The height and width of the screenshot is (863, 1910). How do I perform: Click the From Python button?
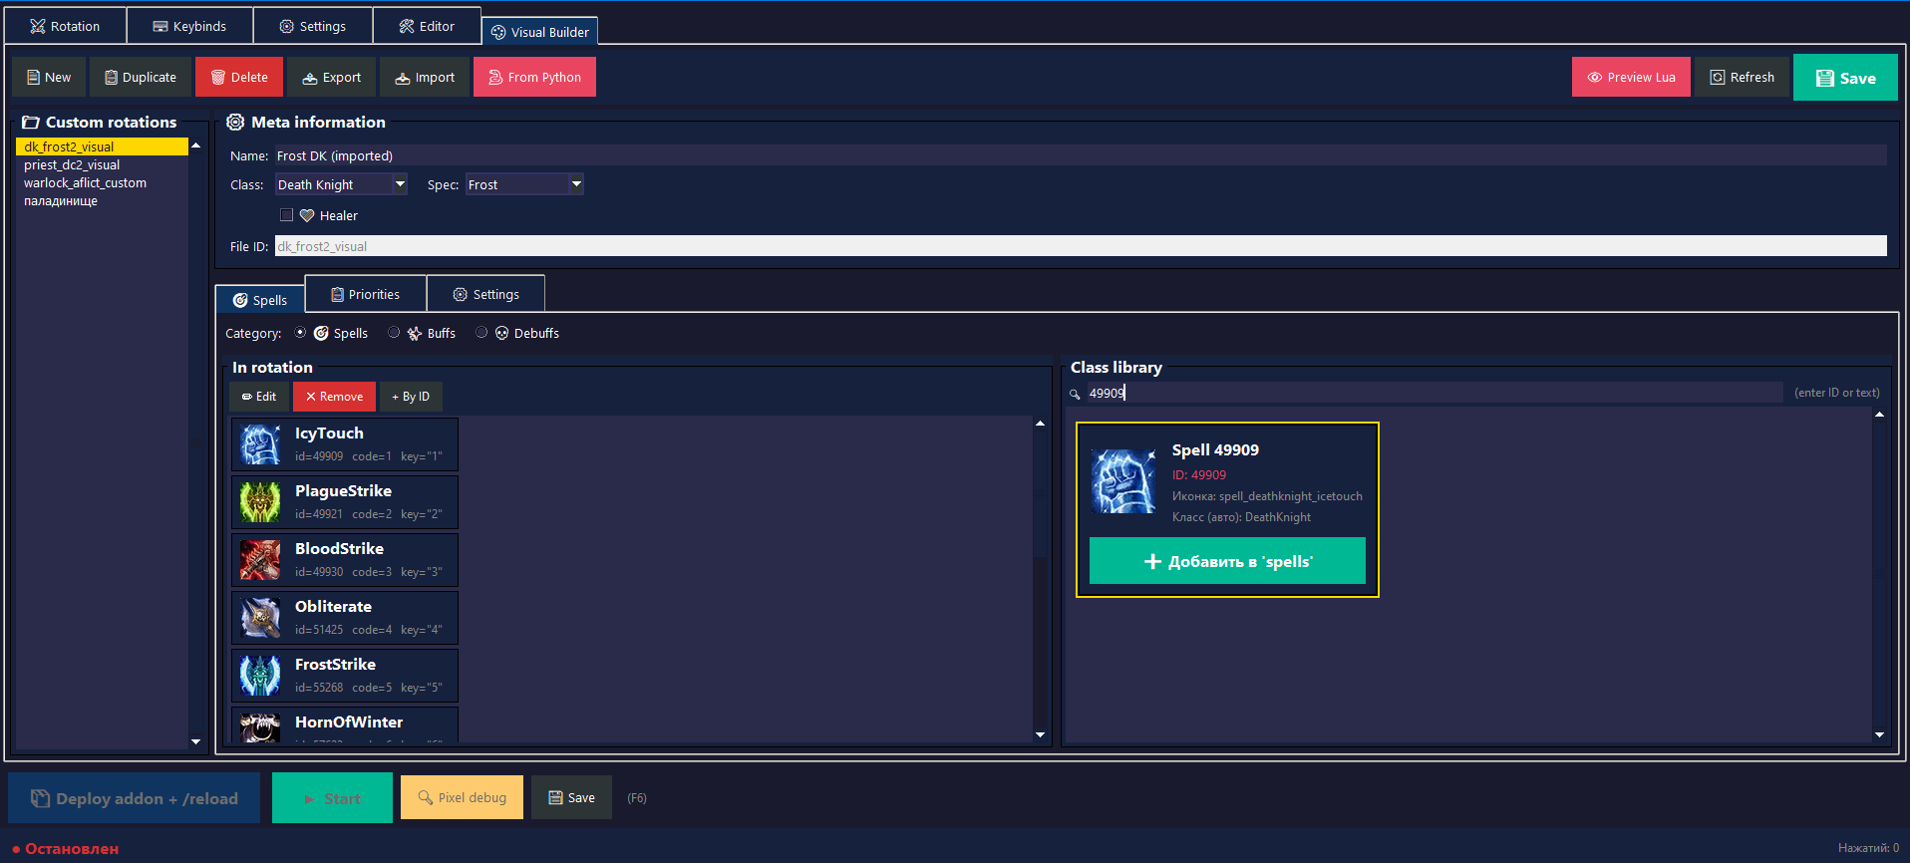click(x=534, y=77)
